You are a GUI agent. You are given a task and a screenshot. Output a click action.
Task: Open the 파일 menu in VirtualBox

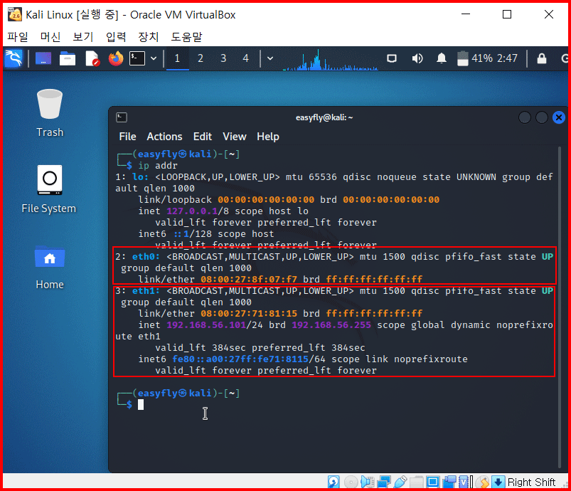(x=18, y=36)
